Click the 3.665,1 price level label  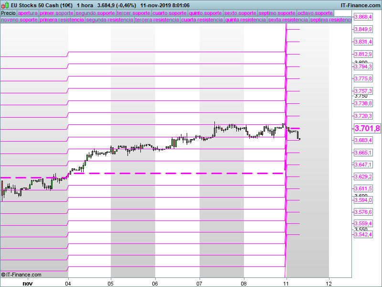point(363,153)
